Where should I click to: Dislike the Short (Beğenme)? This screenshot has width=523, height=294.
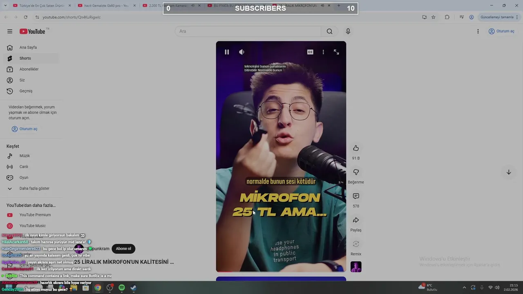click(356, 172)
